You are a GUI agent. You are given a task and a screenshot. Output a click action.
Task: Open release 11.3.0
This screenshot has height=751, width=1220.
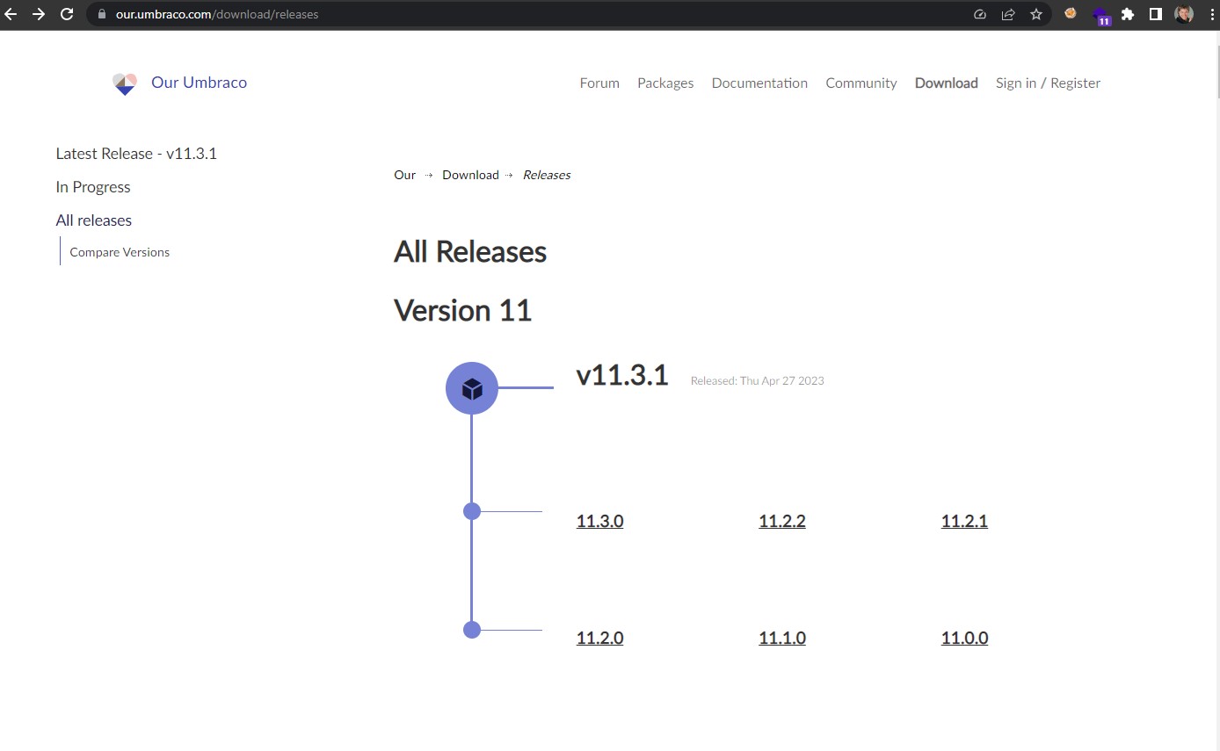[x=599, y=521]
